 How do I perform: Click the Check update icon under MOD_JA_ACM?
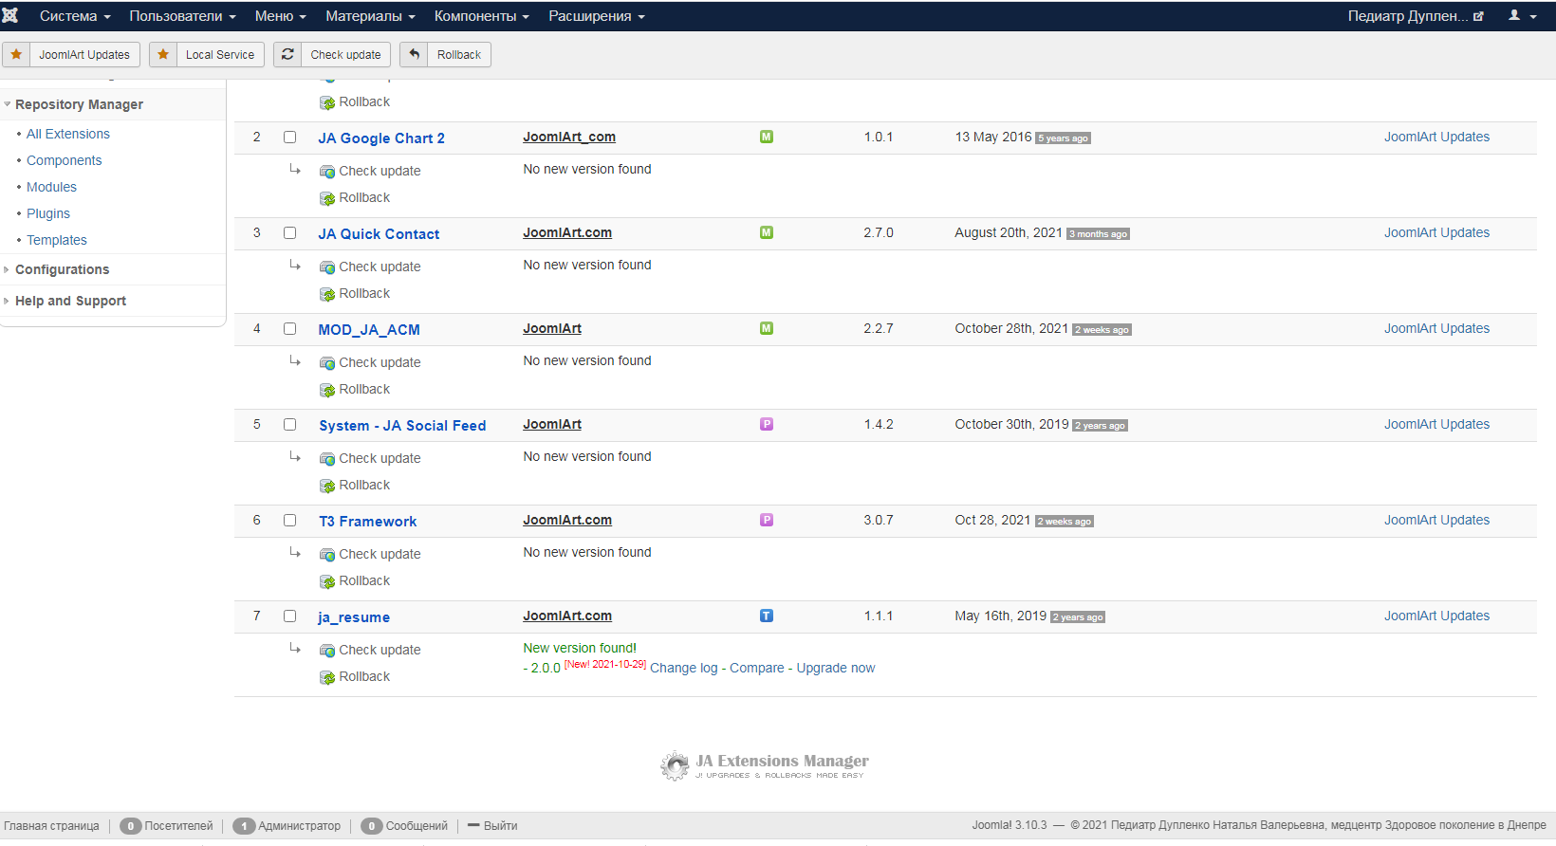pos(327,363)
